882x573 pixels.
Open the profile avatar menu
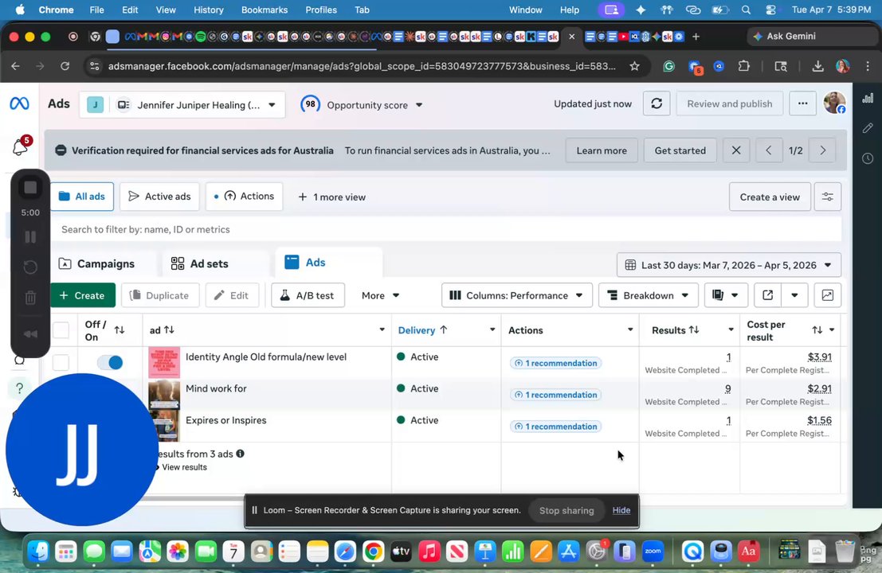tap(835, 103)
